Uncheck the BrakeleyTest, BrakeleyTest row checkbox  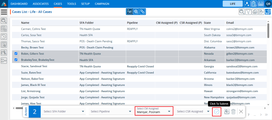(16, 60)
